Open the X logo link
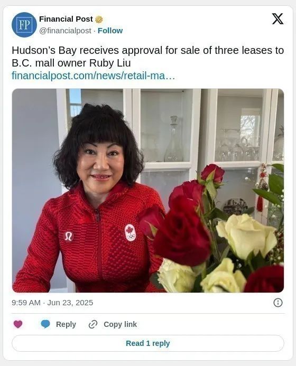The image size is (296, 366). point(277,18)
